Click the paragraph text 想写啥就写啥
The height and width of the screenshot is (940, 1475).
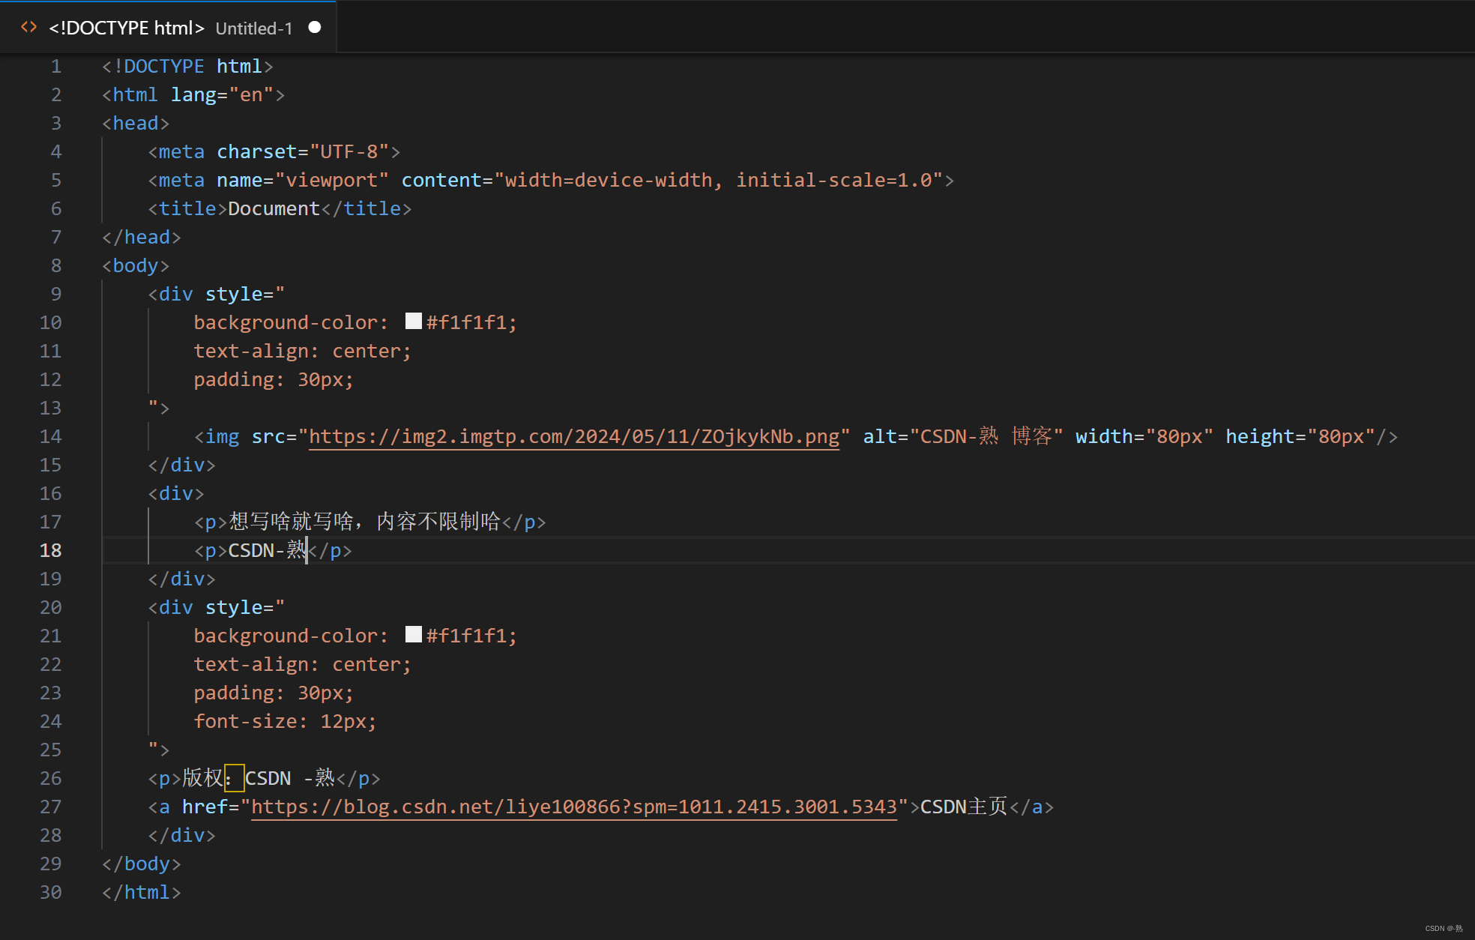click(x=290, y=522)
